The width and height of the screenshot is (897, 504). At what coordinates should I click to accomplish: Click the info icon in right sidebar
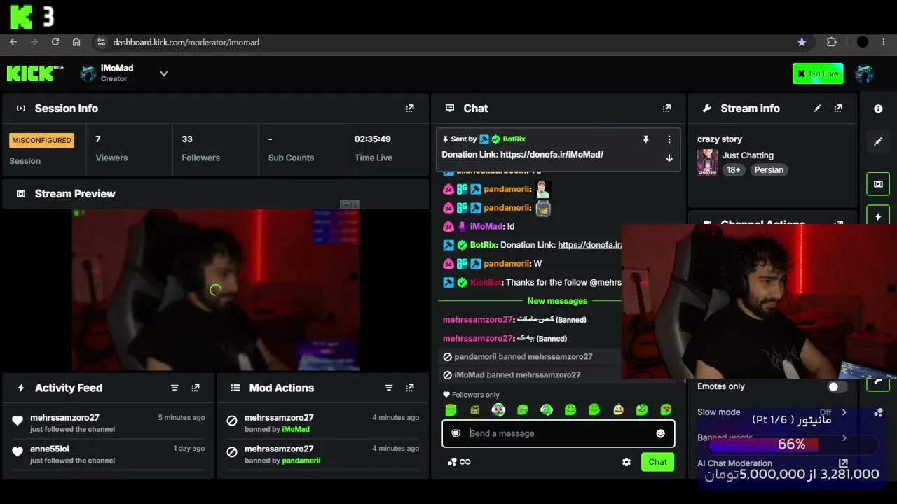(x=878, y=108)
